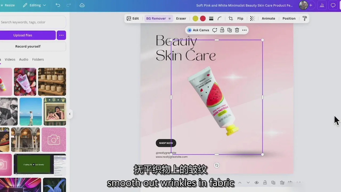The image size is (341, 192).
Task: Switch to the Folders tab
Action: click(38, 59)
